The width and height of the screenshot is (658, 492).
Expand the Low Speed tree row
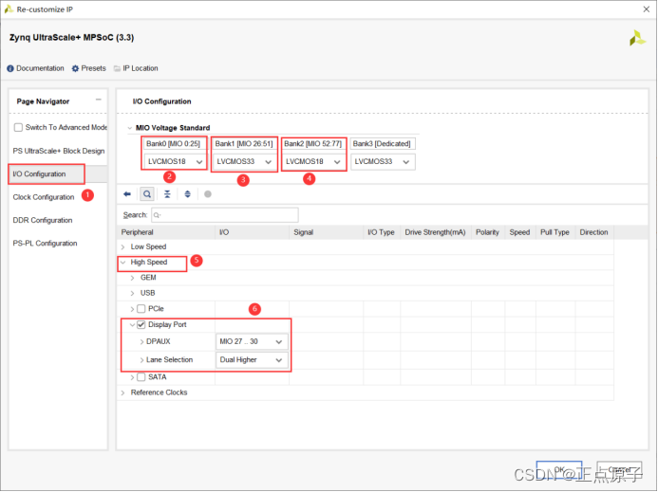coord(122,246)
